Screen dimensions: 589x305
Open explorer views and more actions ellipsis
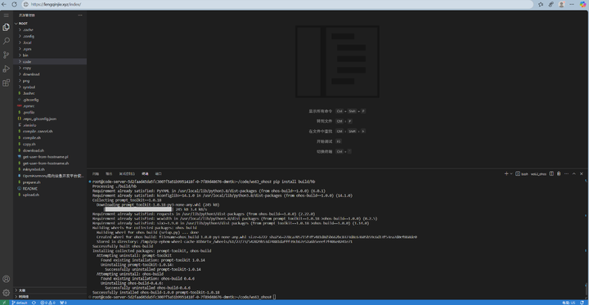coord(80,16)
